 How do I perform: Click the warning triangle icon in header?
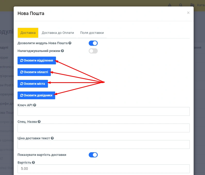tap(169, 5)
